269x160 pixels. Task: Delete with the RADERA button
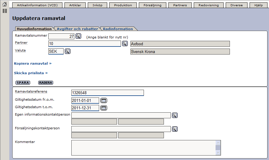click(46, 83)
